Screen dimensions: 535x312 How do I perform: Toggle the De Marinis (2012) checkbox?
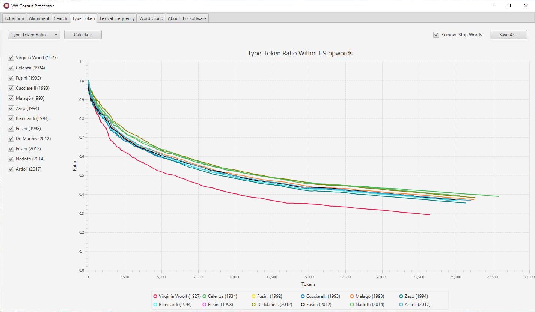pos(11,139)
